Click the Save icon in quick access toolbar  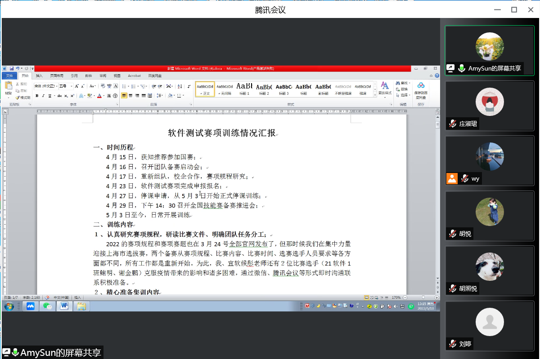(12, 68)
